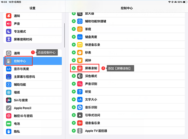Add Text Size (文字大小) via green plus
The height and width of the screenshot is (139, 188).
pos(74,99)
